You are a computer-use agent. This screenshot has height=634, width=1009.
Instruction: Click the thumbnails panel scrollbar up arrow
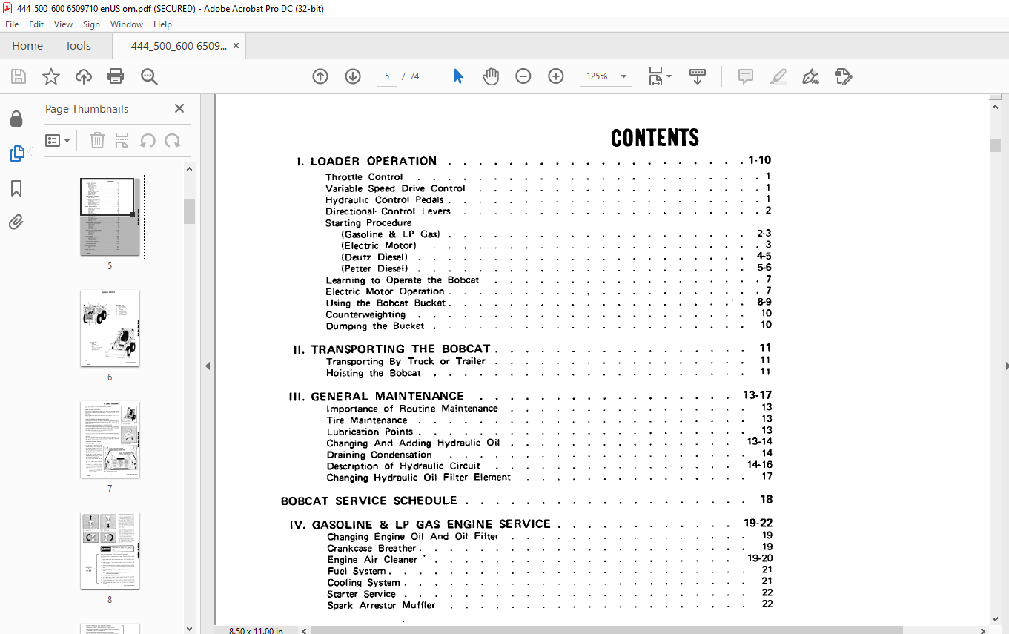click(189, 169)
